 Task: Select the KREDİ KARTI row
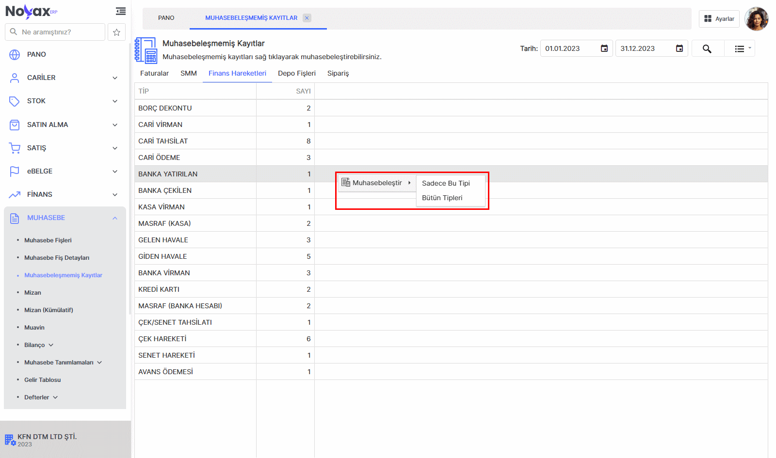(x=451, y=289)
